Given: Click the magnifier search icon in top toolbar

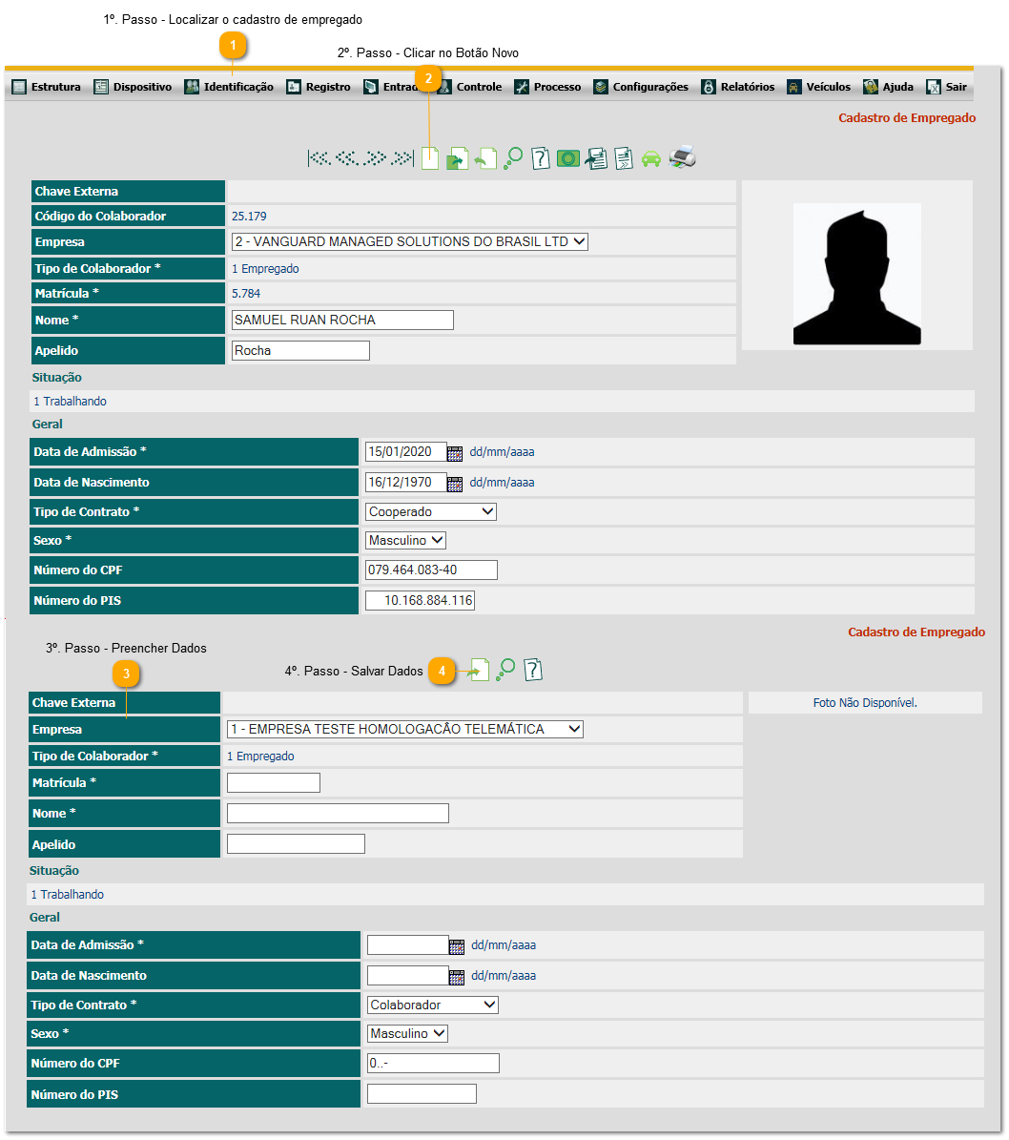Looking at the screenshot, I should click(513, 158).
